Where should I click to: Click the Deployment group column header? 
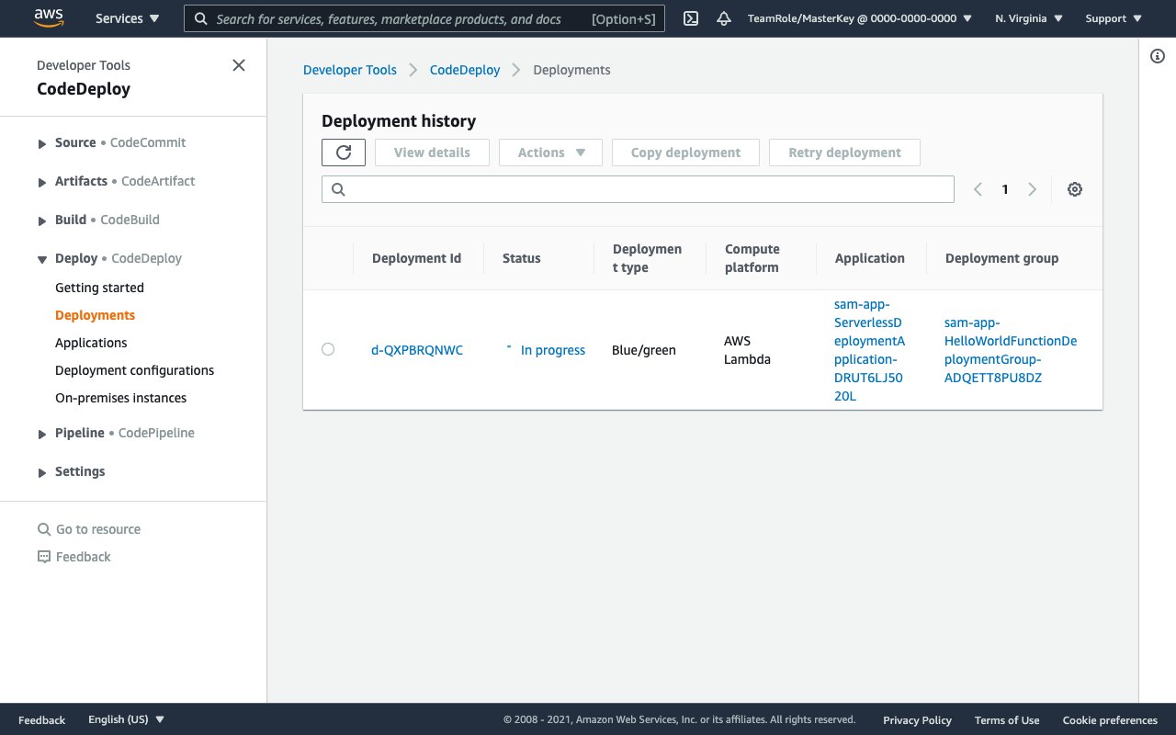pos(1001,258)
